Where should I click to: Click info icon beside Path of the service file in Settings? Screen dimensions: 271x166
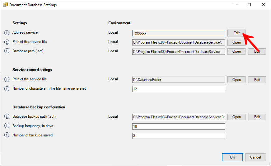click(x=7, y=42)
